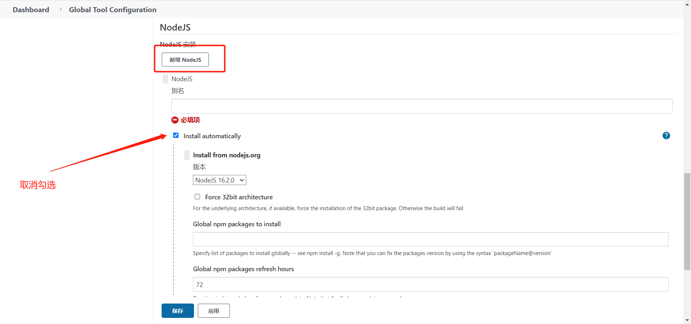This screenshot has height=324, width=691.
Task: Click the 别名 alias label
Action: pyautogui.click(x=178, y=91)
